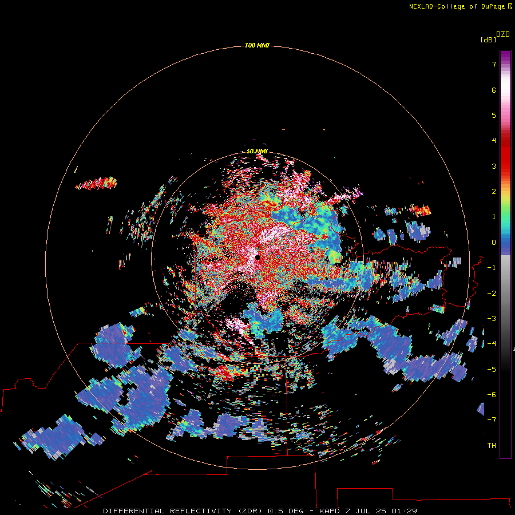Screen dimensions: 515x515
Task: Click the 50 NMI range ring label
Action: (257, 151)
